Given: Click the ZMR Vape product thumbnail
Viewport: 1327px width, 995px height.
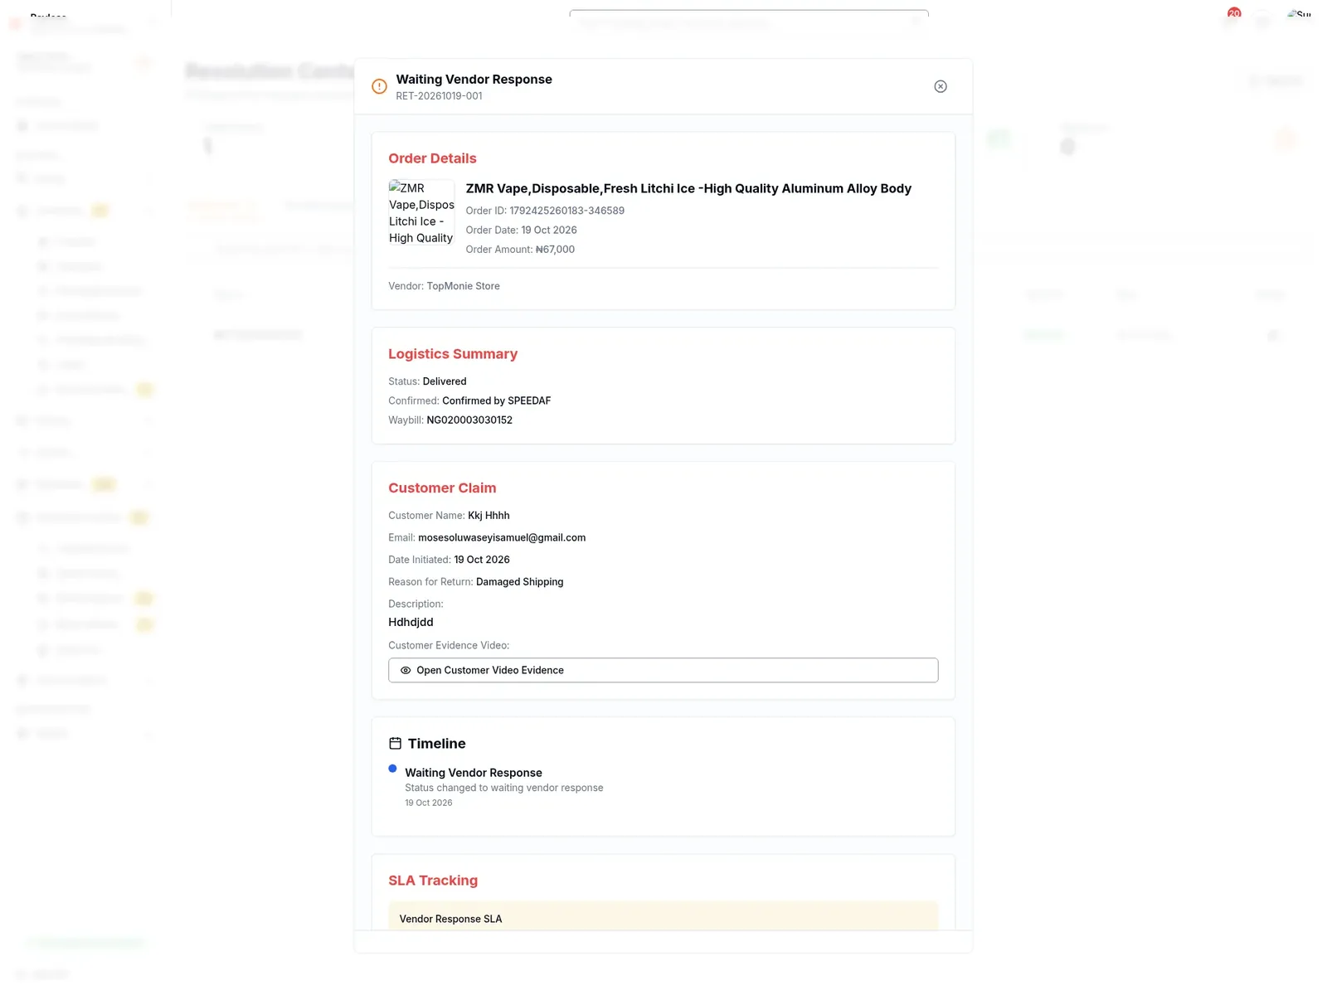Looking at the screenshot, I should [x=421, y=212].
